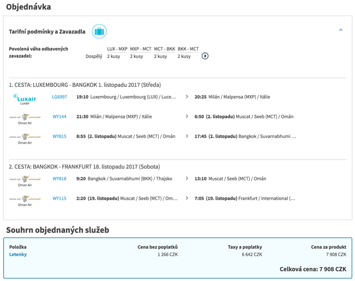Select the MCT - BKK baggage segment
Viewport: 355px width, 281px height.
tap(164, 49)
